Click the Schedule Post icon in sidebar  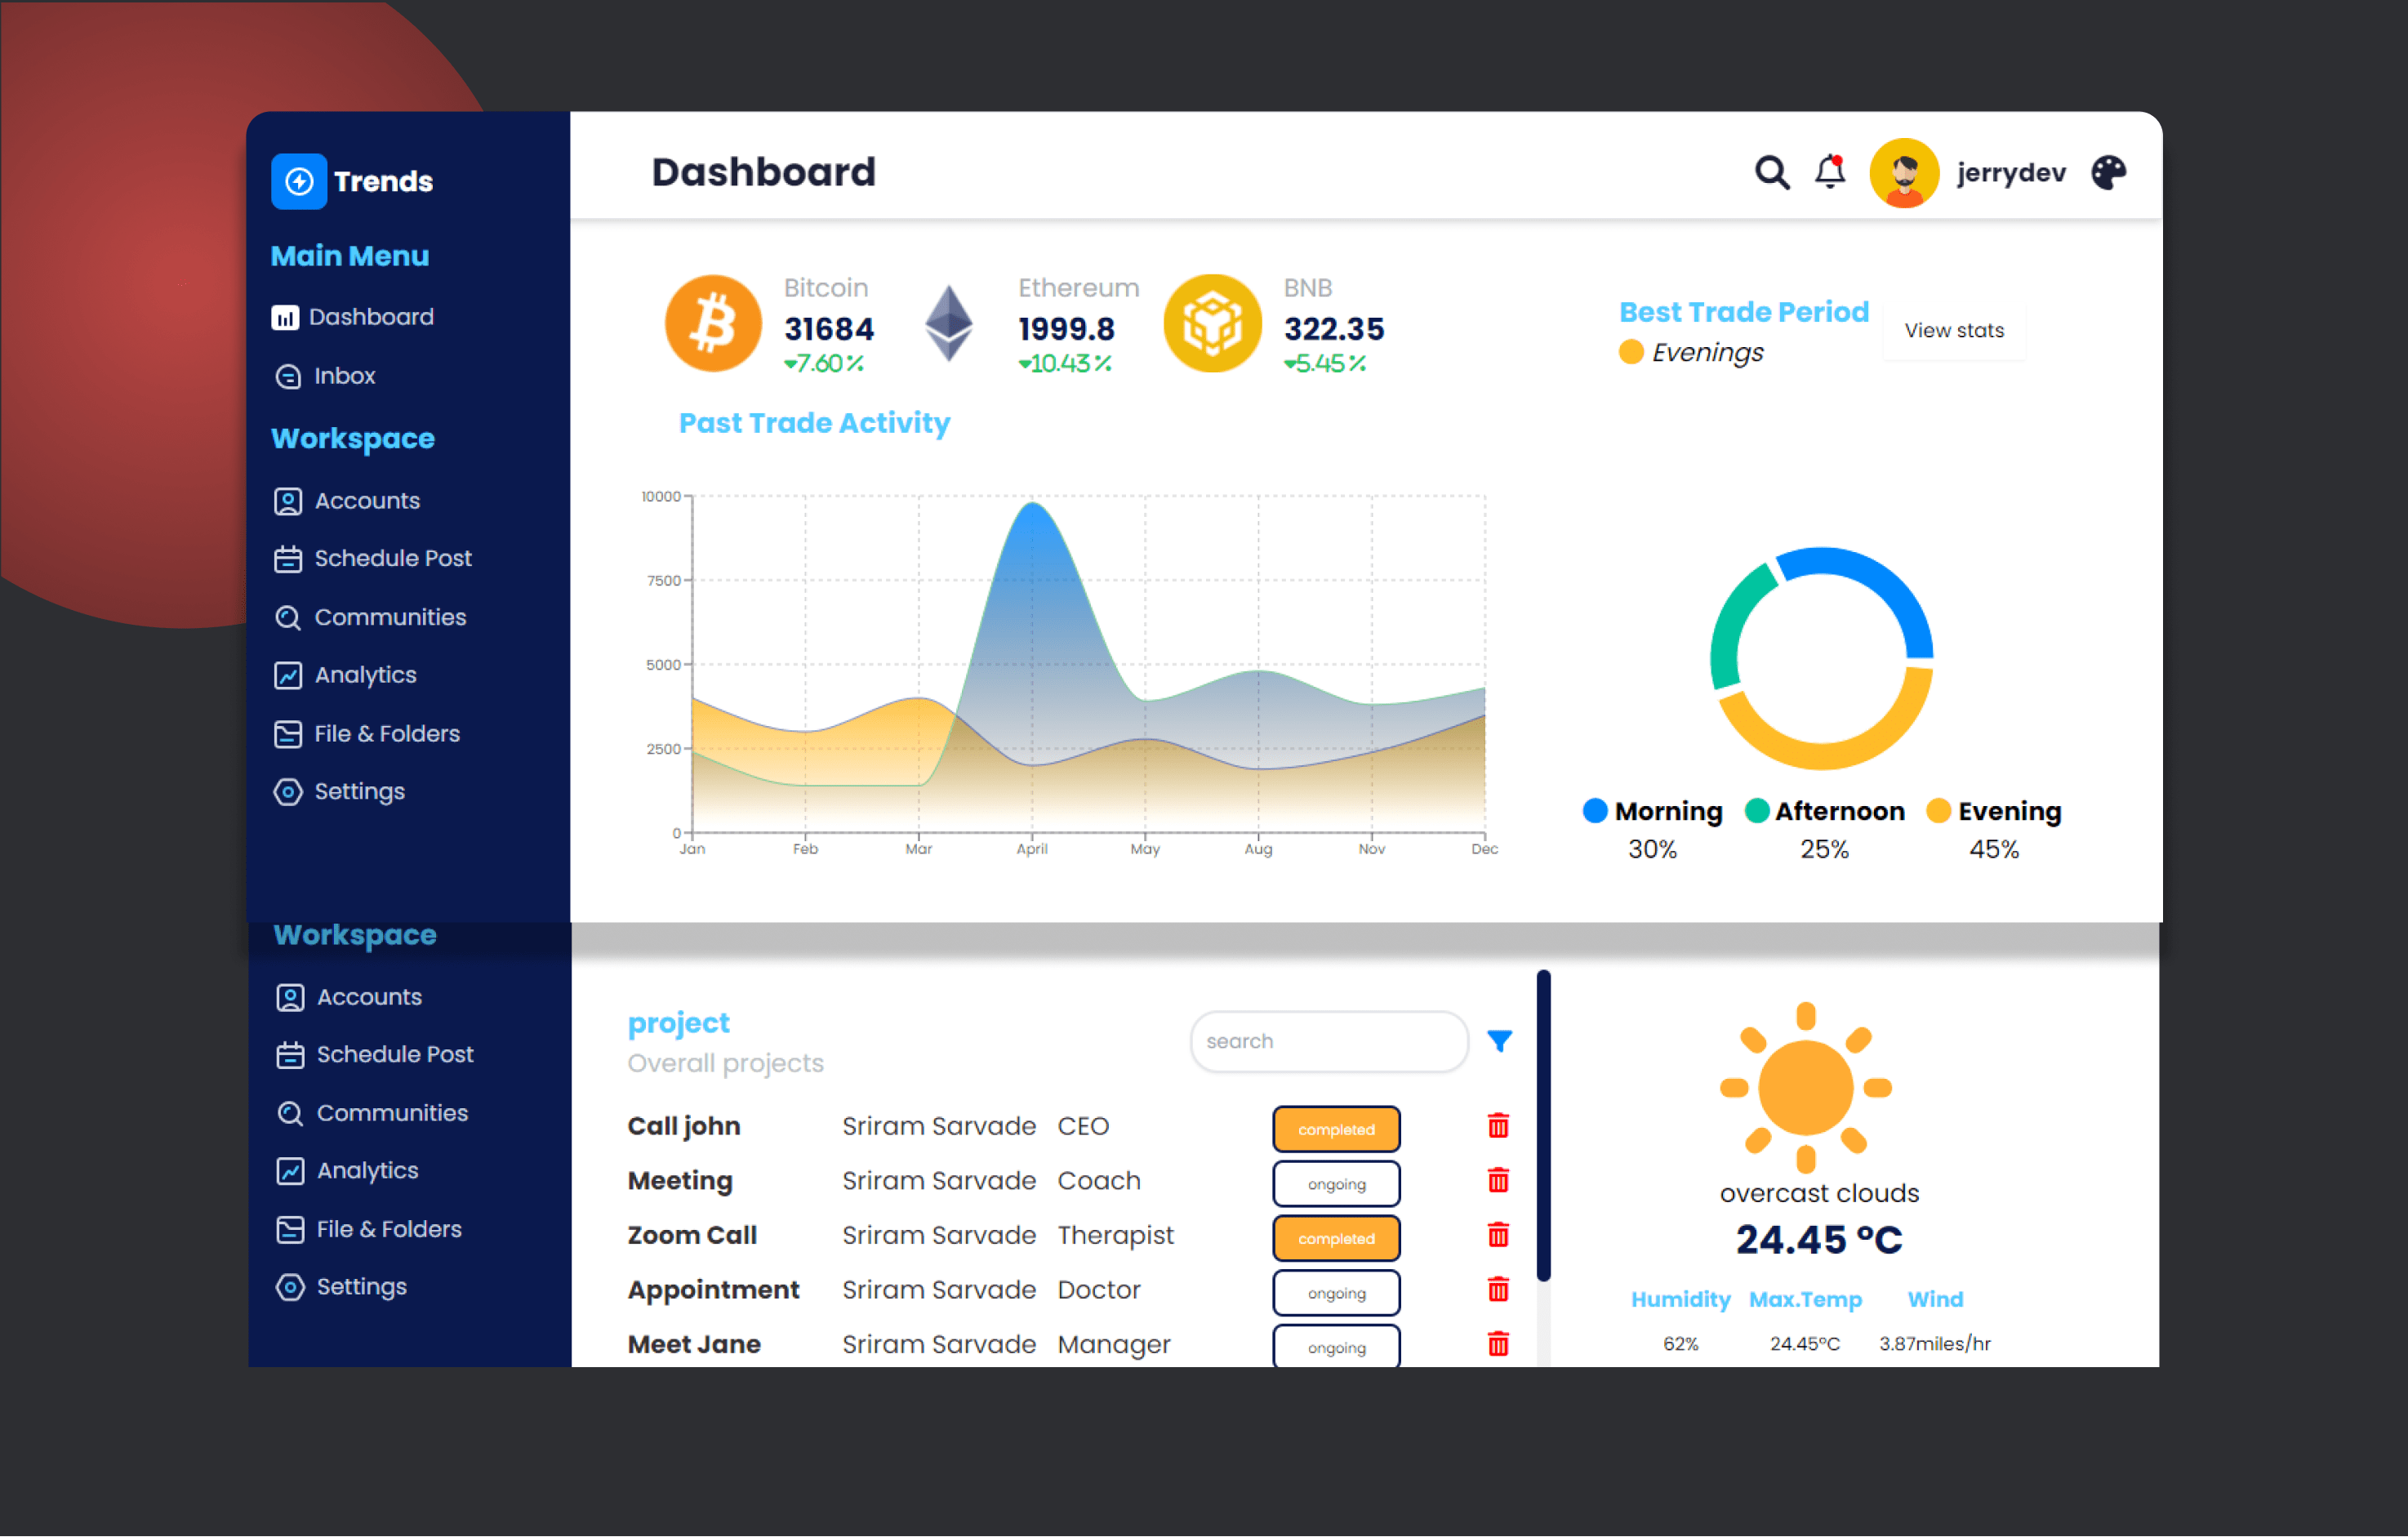286,558
